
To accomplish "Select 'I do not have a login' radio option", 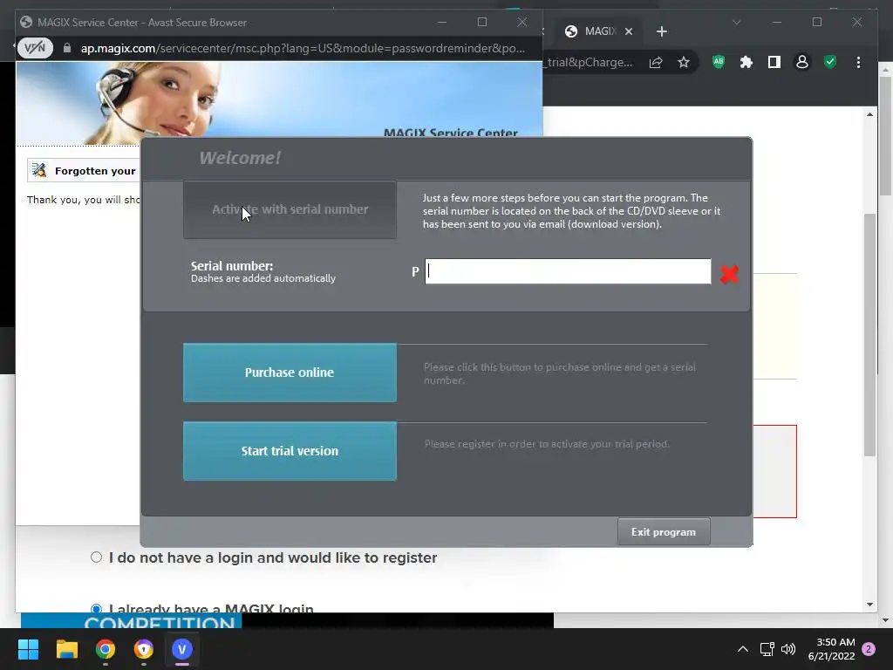I will [x=96, y=557].
